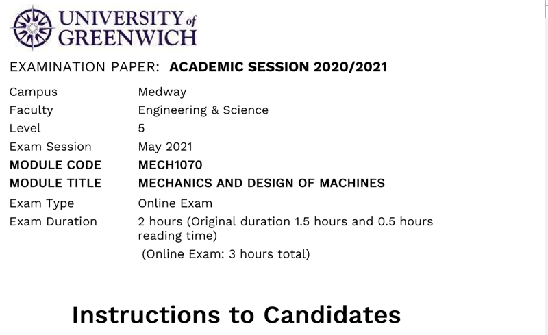Click the Level field label

tap(25, 128)
